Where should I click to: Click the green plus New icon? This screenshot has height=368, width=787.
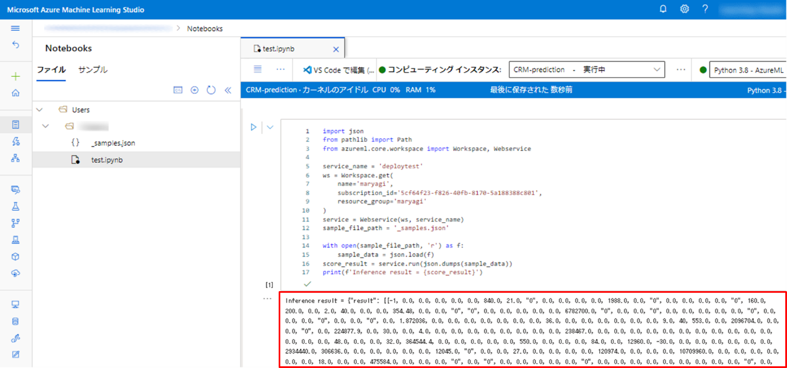click(x=15, y=76)
